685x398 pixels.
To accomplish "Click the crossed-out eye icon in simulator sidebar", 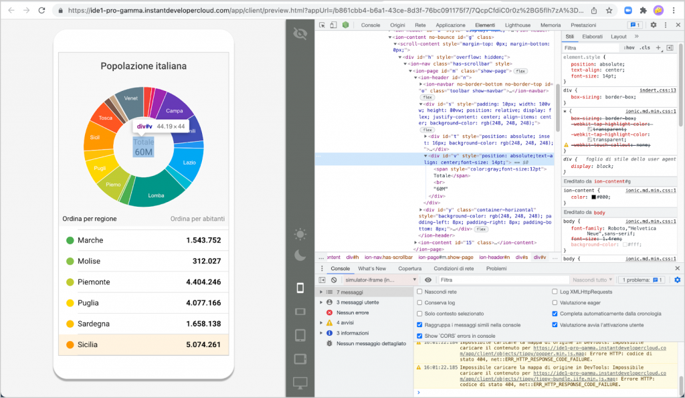I will tap(300, 33).
